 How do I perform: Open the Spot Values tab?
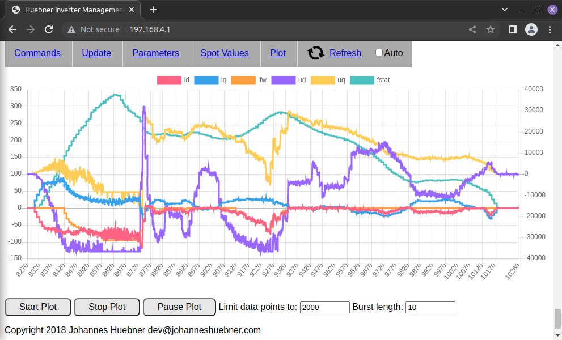[225, 53]
